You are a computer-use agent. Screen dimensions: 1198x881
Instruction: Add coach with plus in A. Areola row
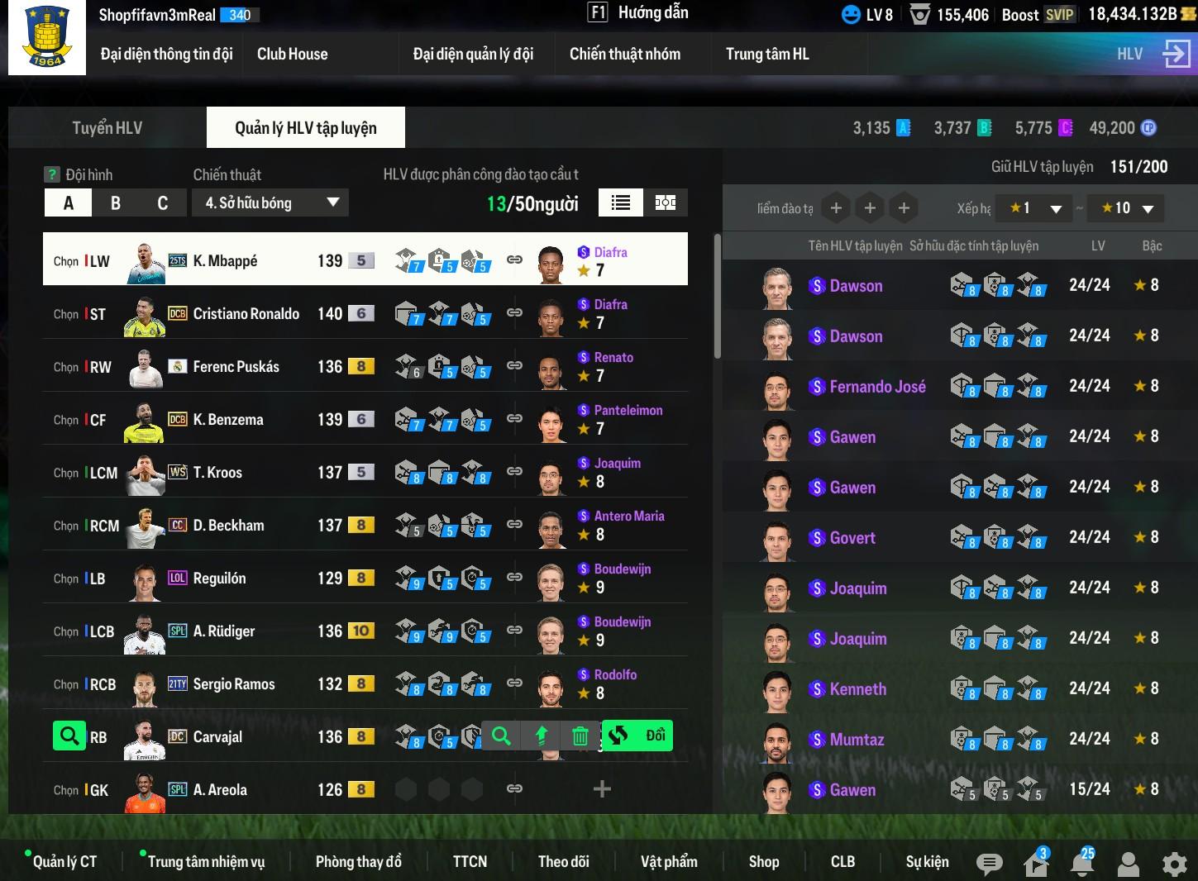[602, 789]
